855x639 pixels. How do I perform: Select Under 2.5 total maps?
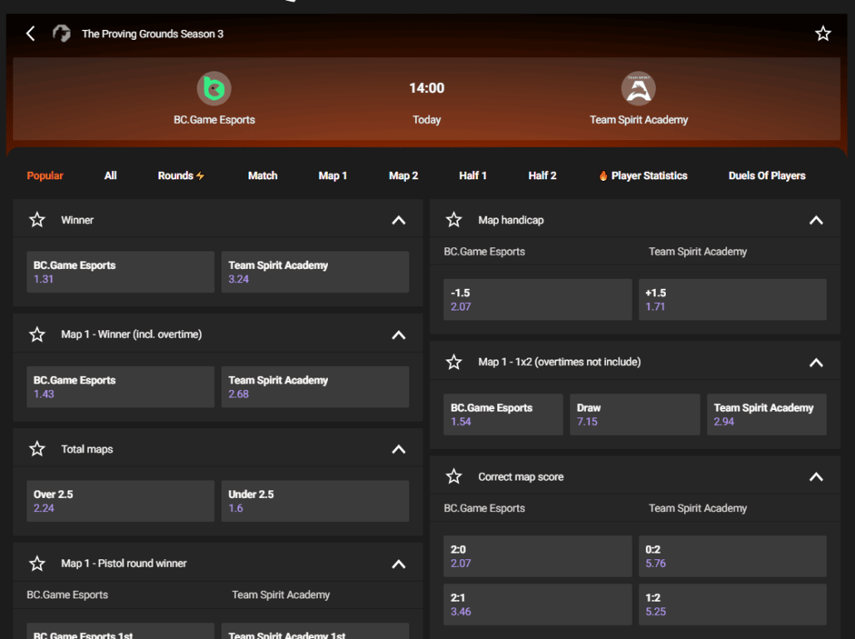[315, 501]
